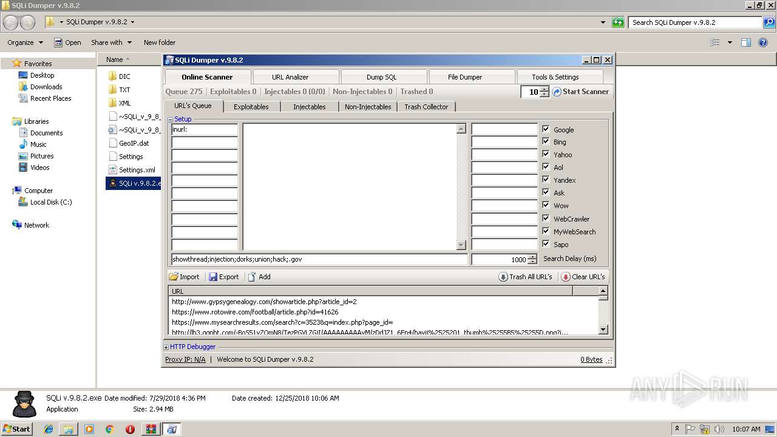Open the Organize dropdown menu
The image size is (777, 437).
(25, 42)
